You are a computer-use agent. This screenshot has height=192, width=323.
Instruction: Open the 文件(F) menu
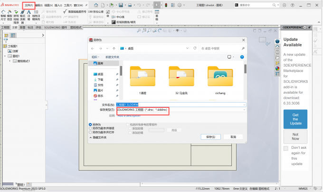click(28, 5)
